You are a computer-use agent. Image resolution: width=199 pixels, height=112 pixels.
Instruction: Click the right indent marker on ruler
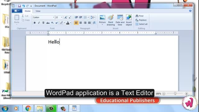155,33
